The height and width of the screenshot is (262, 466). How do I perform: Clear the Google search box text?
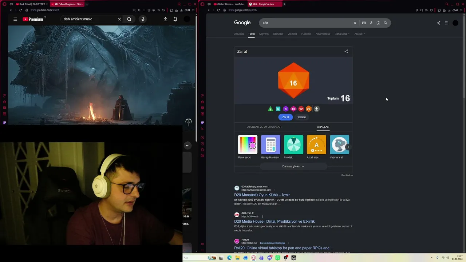coord(355,23)
